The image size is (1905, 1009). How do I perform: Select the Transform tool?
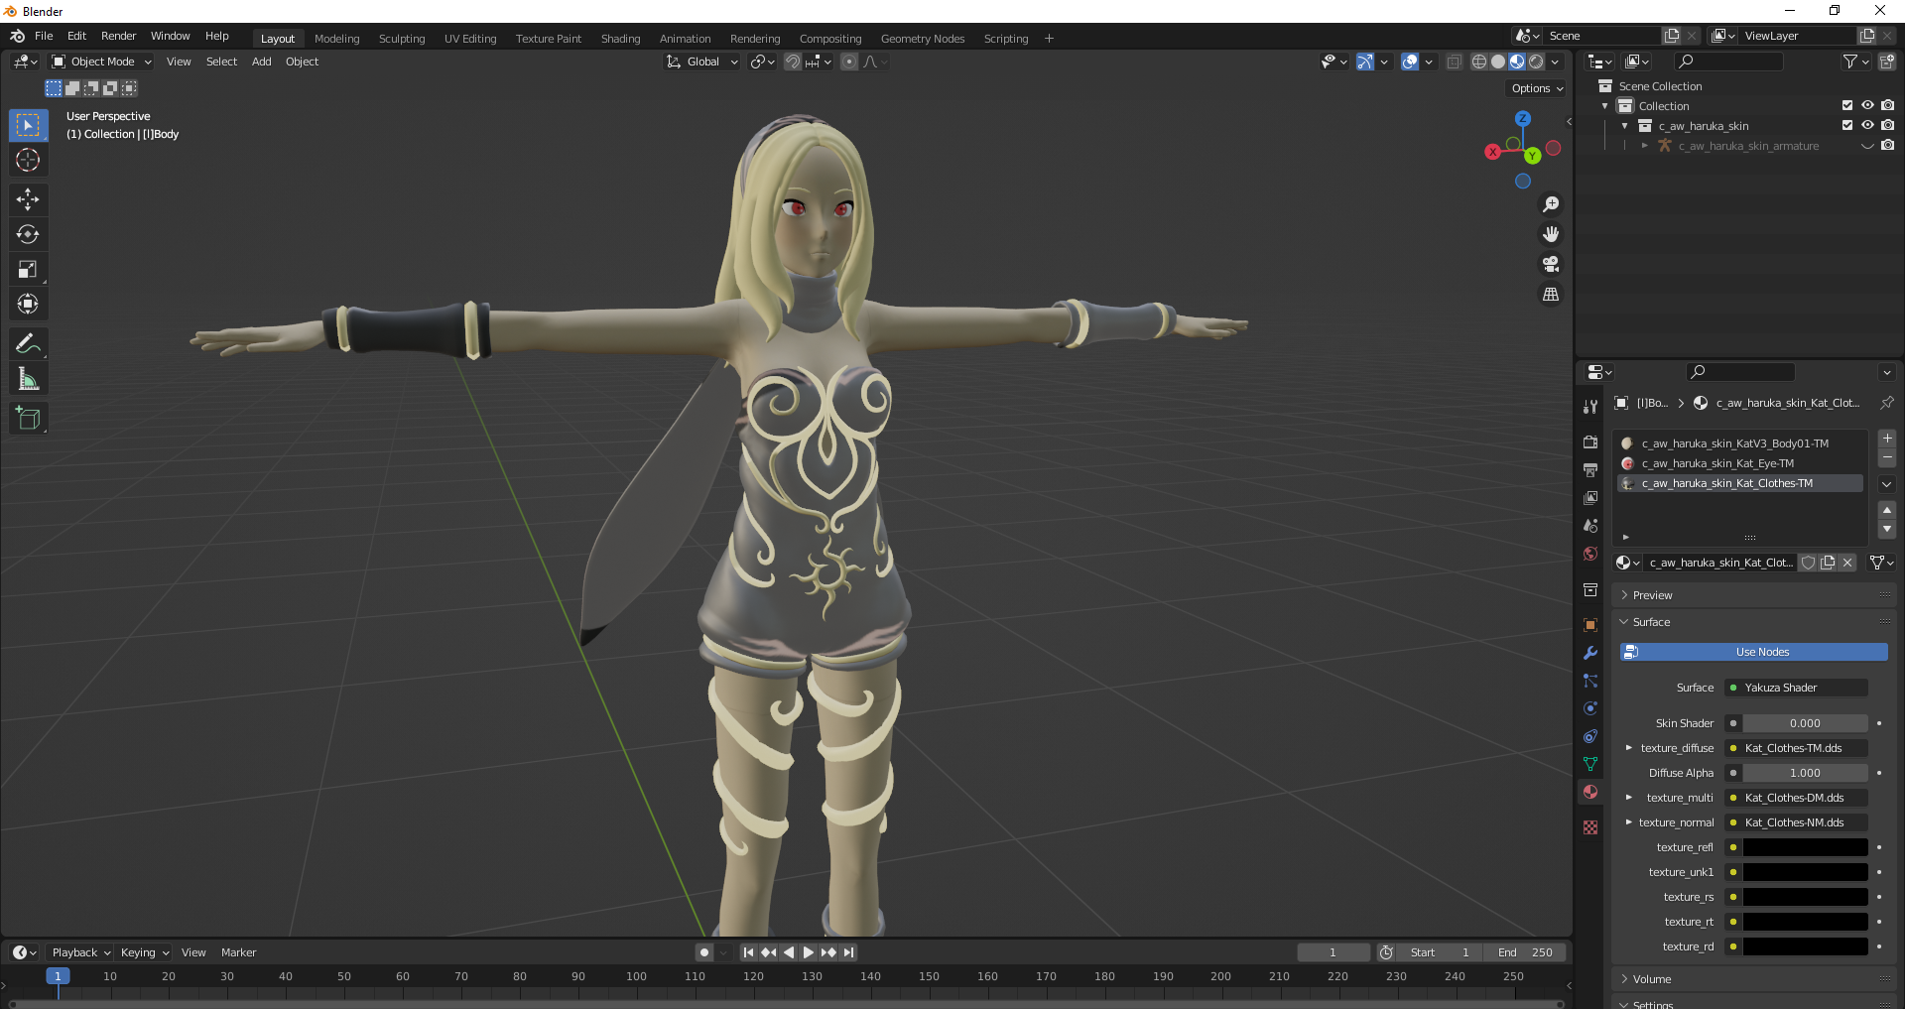point(28,304)
